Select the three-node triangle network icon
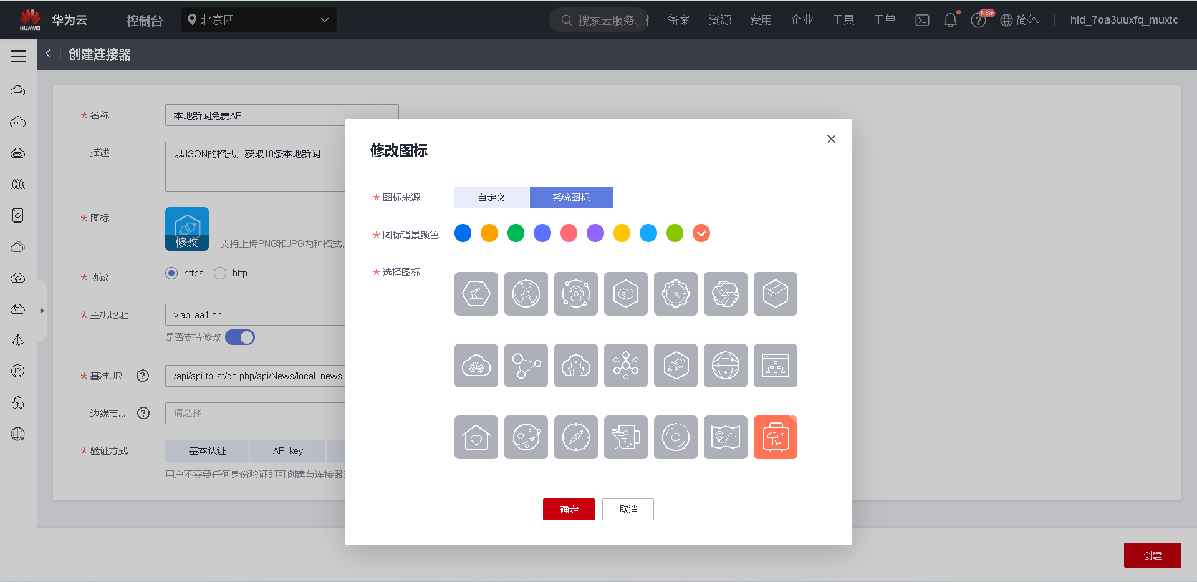This screenshot has height=582, width=1197. coord(526,366)
